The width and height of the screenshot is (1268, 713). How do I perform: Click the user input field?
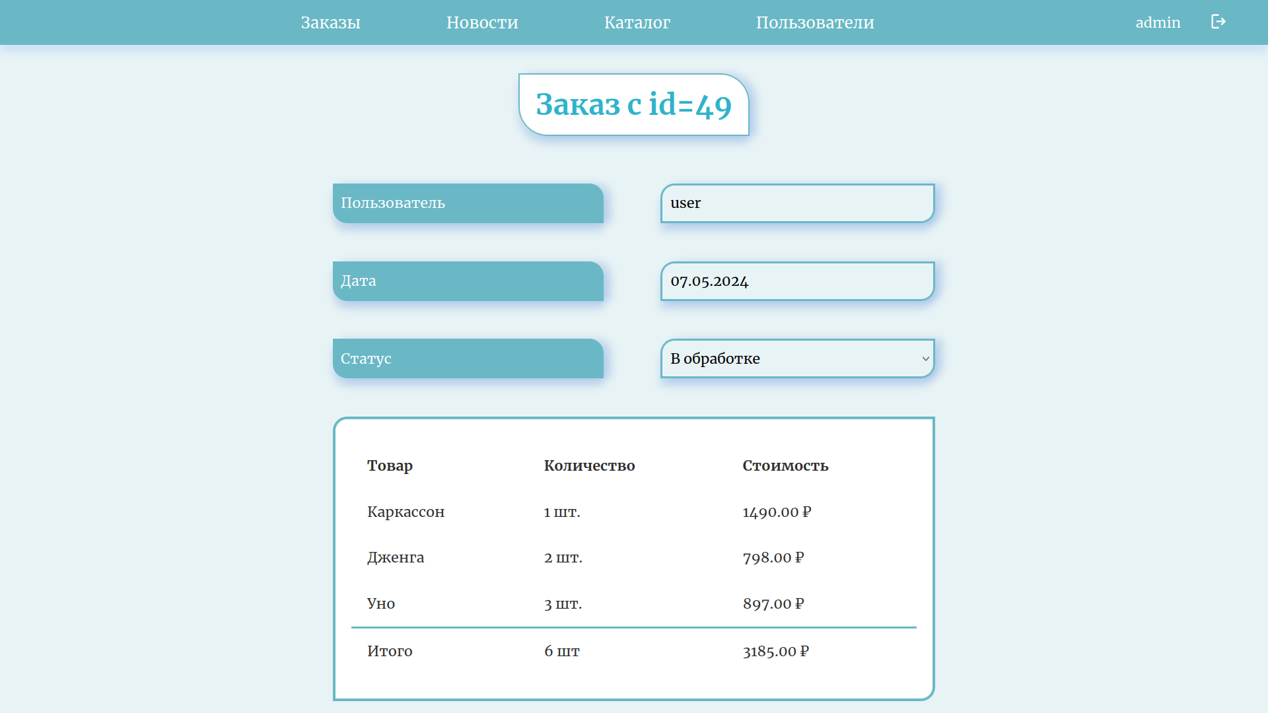796,203
